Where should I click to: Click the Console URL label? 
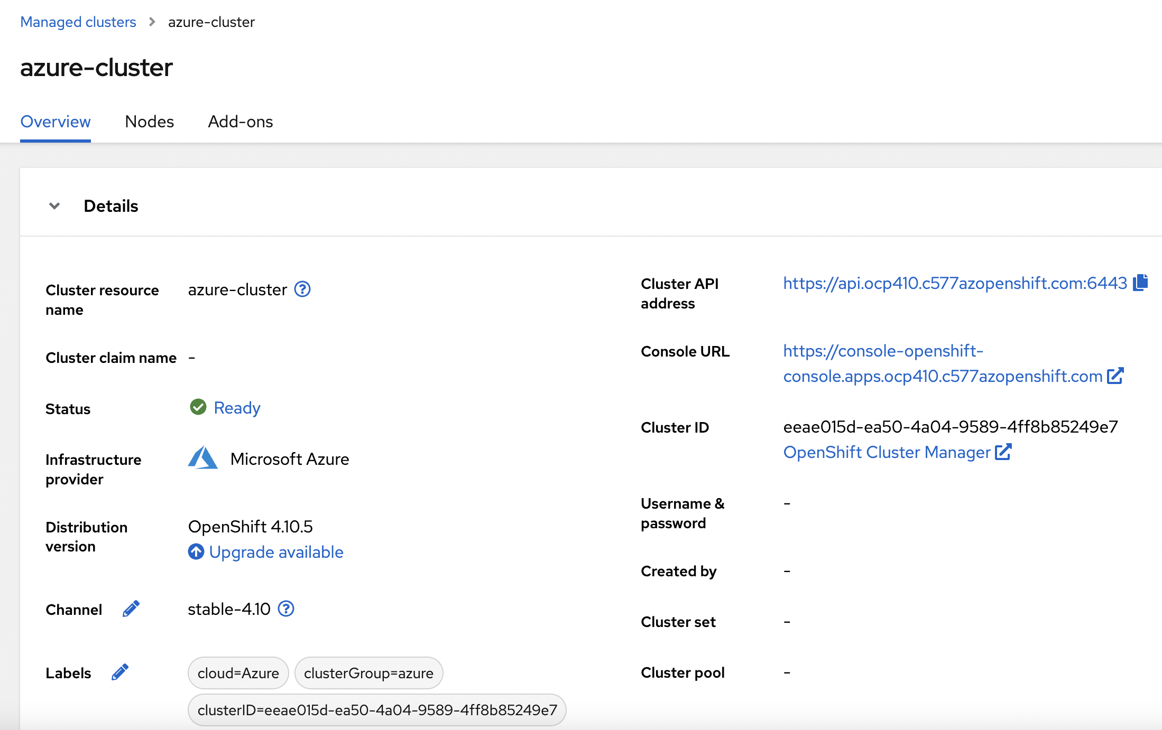[x=685, y=351]
